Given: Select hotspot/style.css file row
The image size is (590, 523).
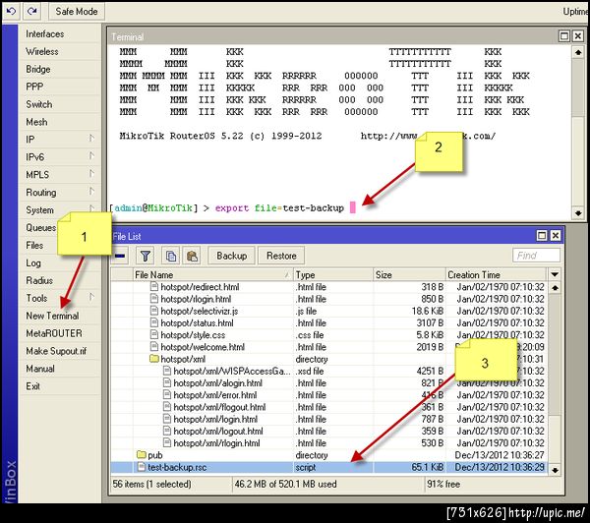Looking at the screenshot, I should (x=329, y=335).
